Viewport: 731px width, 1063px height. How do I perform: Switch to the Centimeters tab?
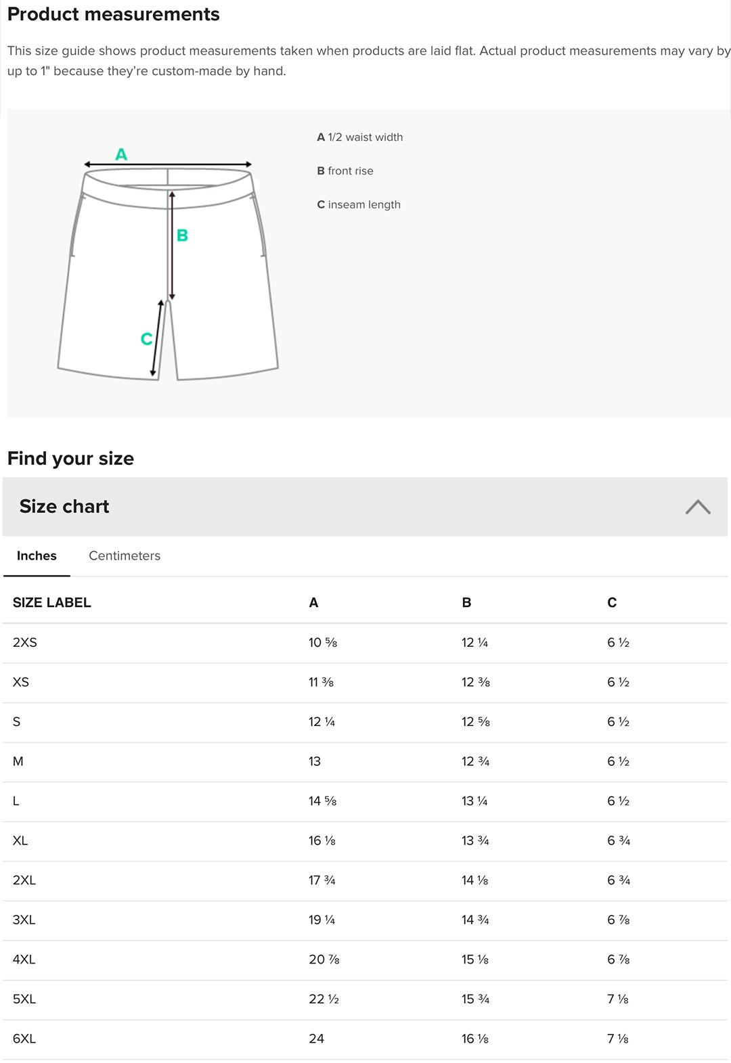click(125, 556)
